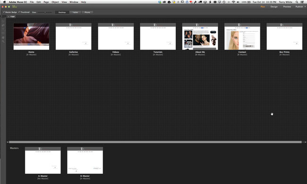Select the Hand tool in left toolbar

pos(3,37)
